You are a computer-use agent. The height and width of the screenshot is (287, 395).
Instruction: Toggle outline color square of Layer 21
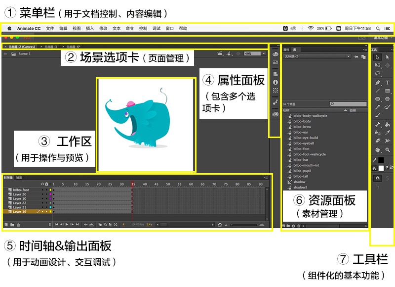click(x=50, y=207)
